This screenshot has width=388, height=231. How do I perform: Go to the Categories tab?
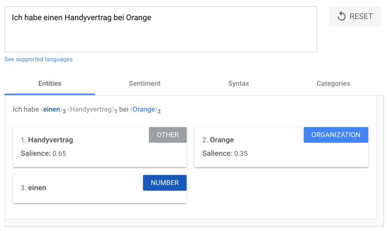point(333,83)
